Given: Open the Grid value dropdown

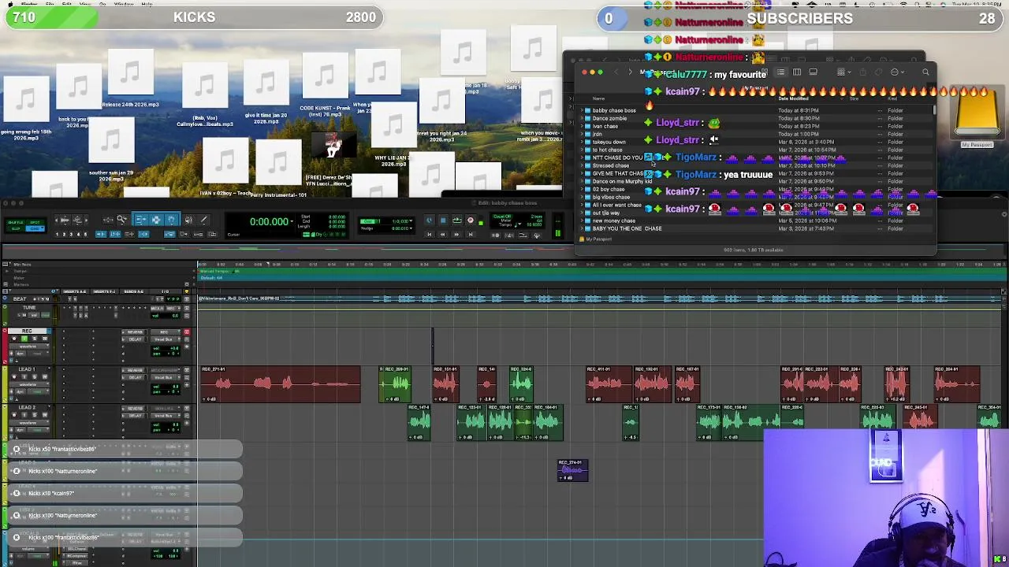Looking at the screenshot, I should pos(411,221).
